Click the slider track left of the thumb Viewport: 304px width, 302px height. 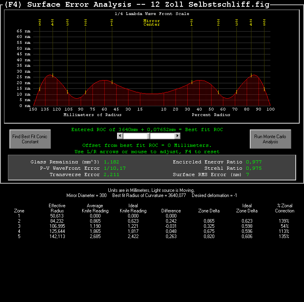tap(135, 136)
